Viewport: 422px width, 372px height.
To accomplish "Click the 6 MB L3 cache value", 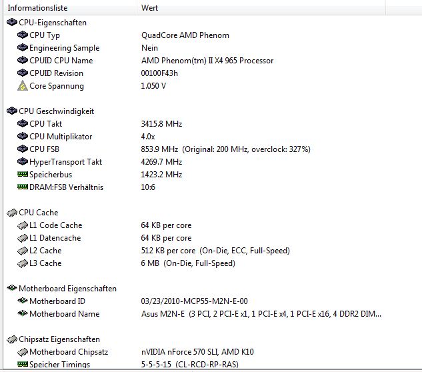I will [x=188, y=263].
